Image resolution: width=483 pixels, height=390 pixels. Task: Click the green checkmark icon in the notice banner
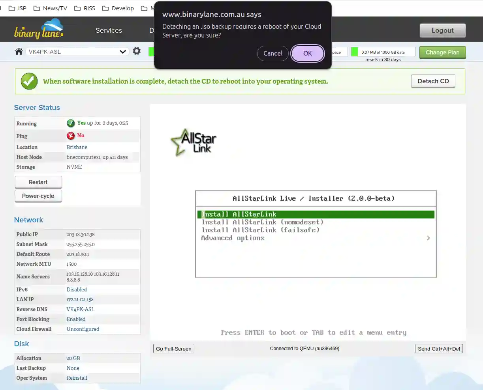29,81
